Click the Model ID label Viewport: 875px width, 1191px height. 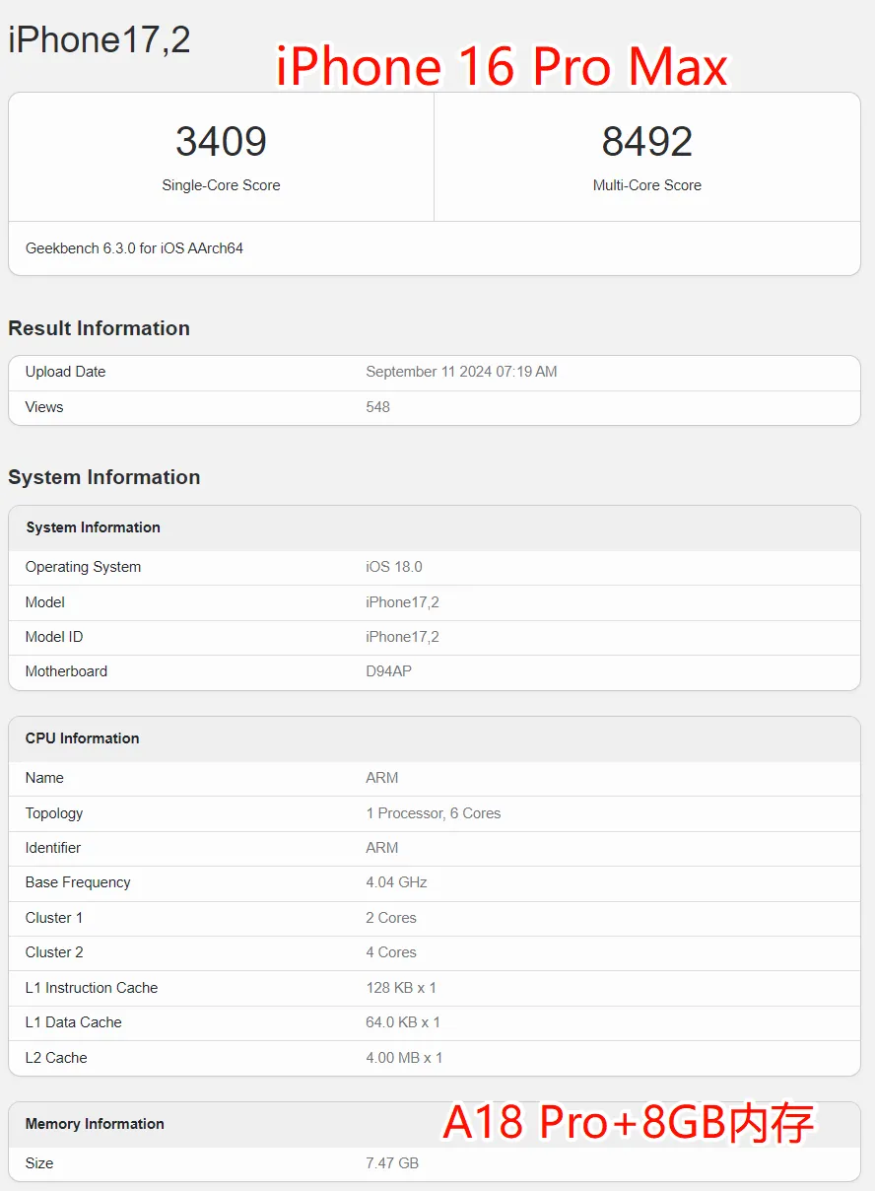coord(54,637)
